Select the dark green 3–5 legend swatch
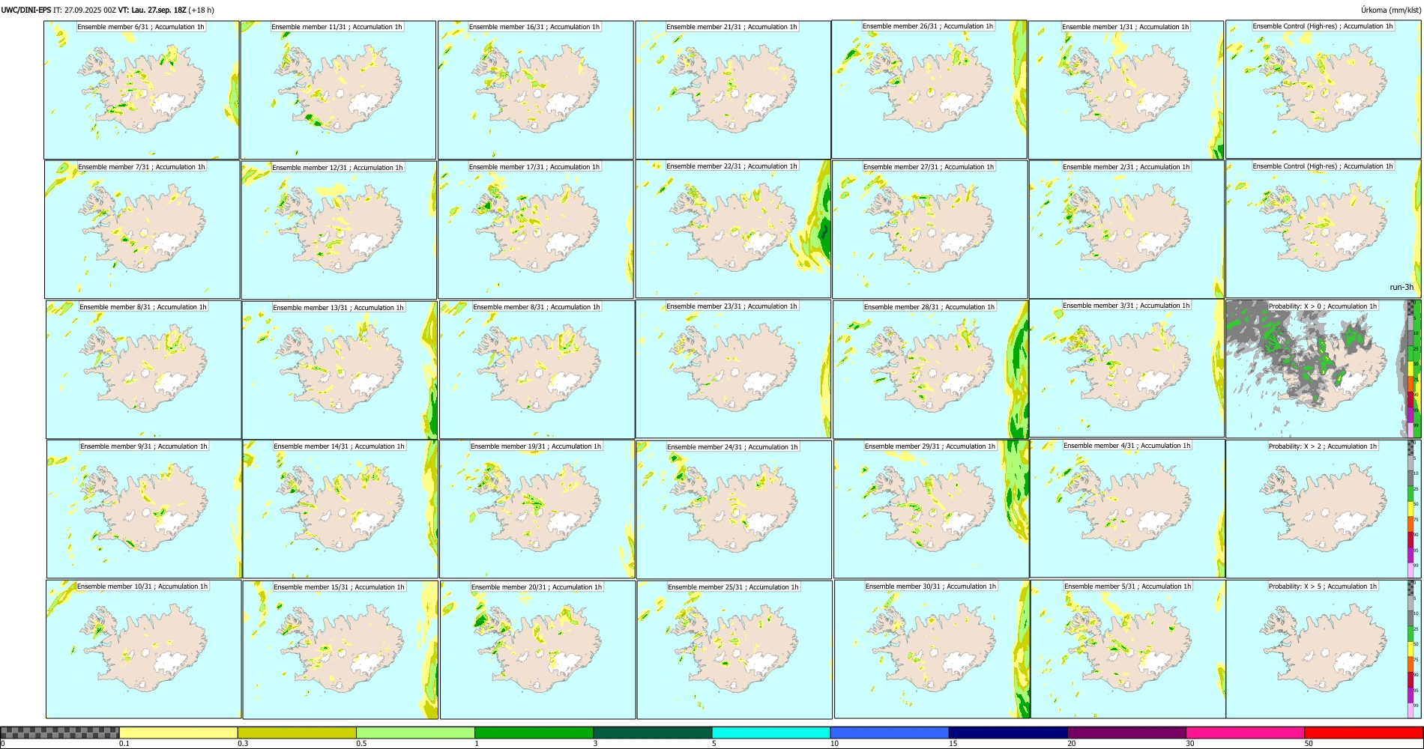 [652, 733]
